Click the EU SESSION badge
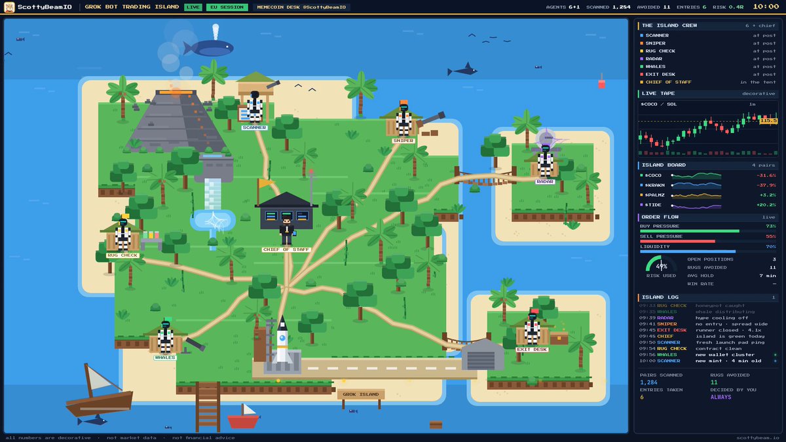786x442 pixels. (x=227, y=7)
